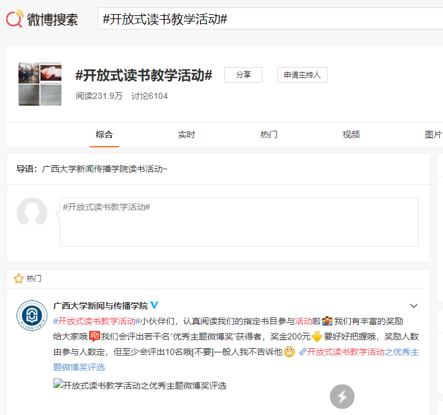The width and height of the screenshot is (443, 415).
Task: Open the red #开放式读书教学活动# hashtag in post
Action: 96,321
